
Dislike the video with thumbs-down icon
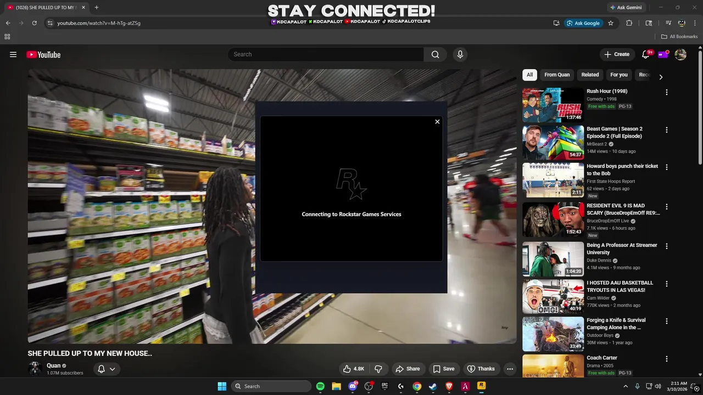(x=378, y=369)
